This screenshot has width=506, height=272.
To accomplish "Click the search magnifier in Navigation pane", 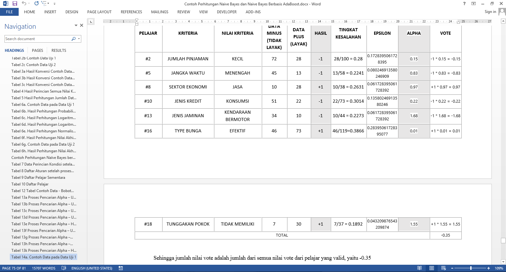I will pos(74,39).
